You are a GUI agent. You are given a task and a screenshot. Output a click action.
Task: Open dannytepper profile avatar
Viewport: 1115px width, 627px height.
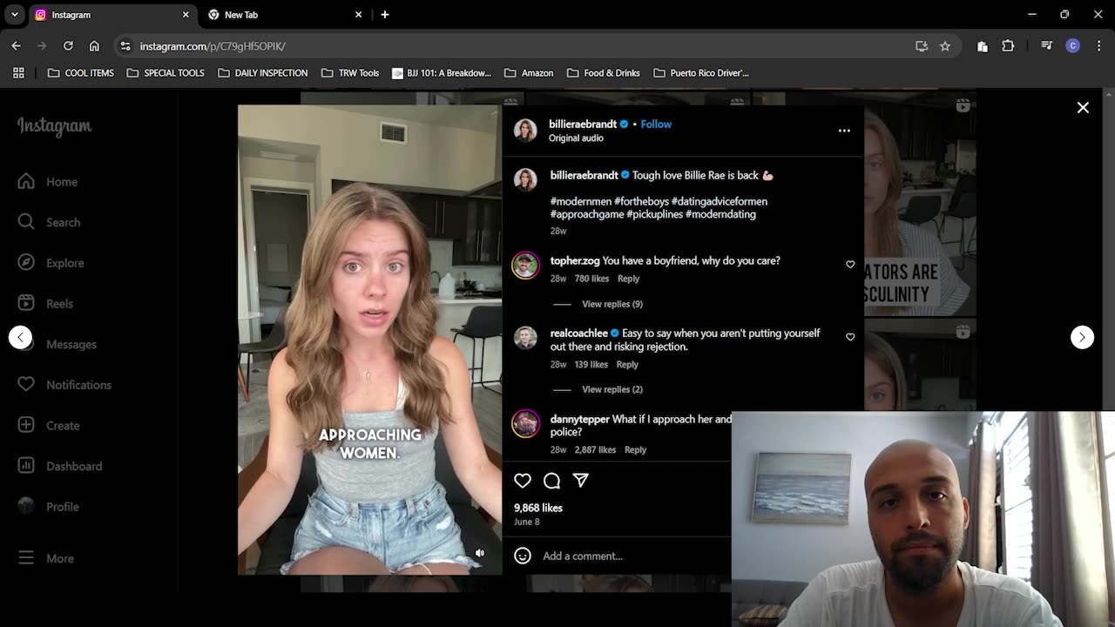click(x=525, y=423)
